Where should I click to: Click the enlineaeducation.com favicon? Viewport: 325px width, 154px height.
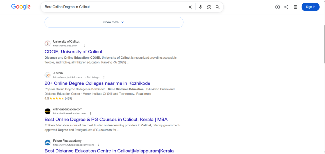(48, 111)
